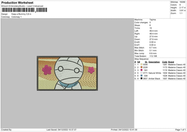Select the Min Stitch value 0.1 mm

153,50
